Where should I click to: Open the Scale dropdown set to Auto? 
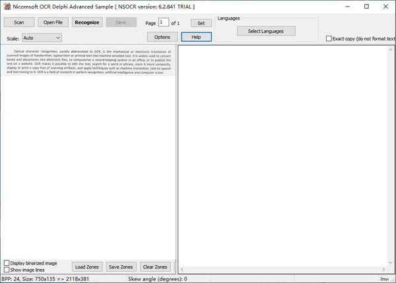coord(42,38)
